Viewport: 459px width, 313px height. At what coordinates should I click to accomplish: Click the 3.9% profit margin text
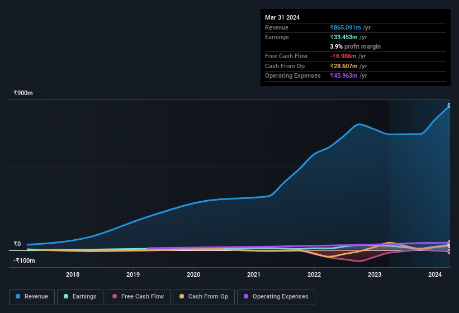click(x=355, y=46)
